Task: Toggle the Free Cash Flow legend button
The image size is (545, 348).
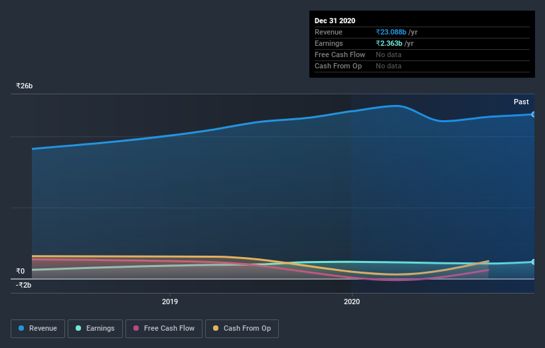Action: click(164, 329)
